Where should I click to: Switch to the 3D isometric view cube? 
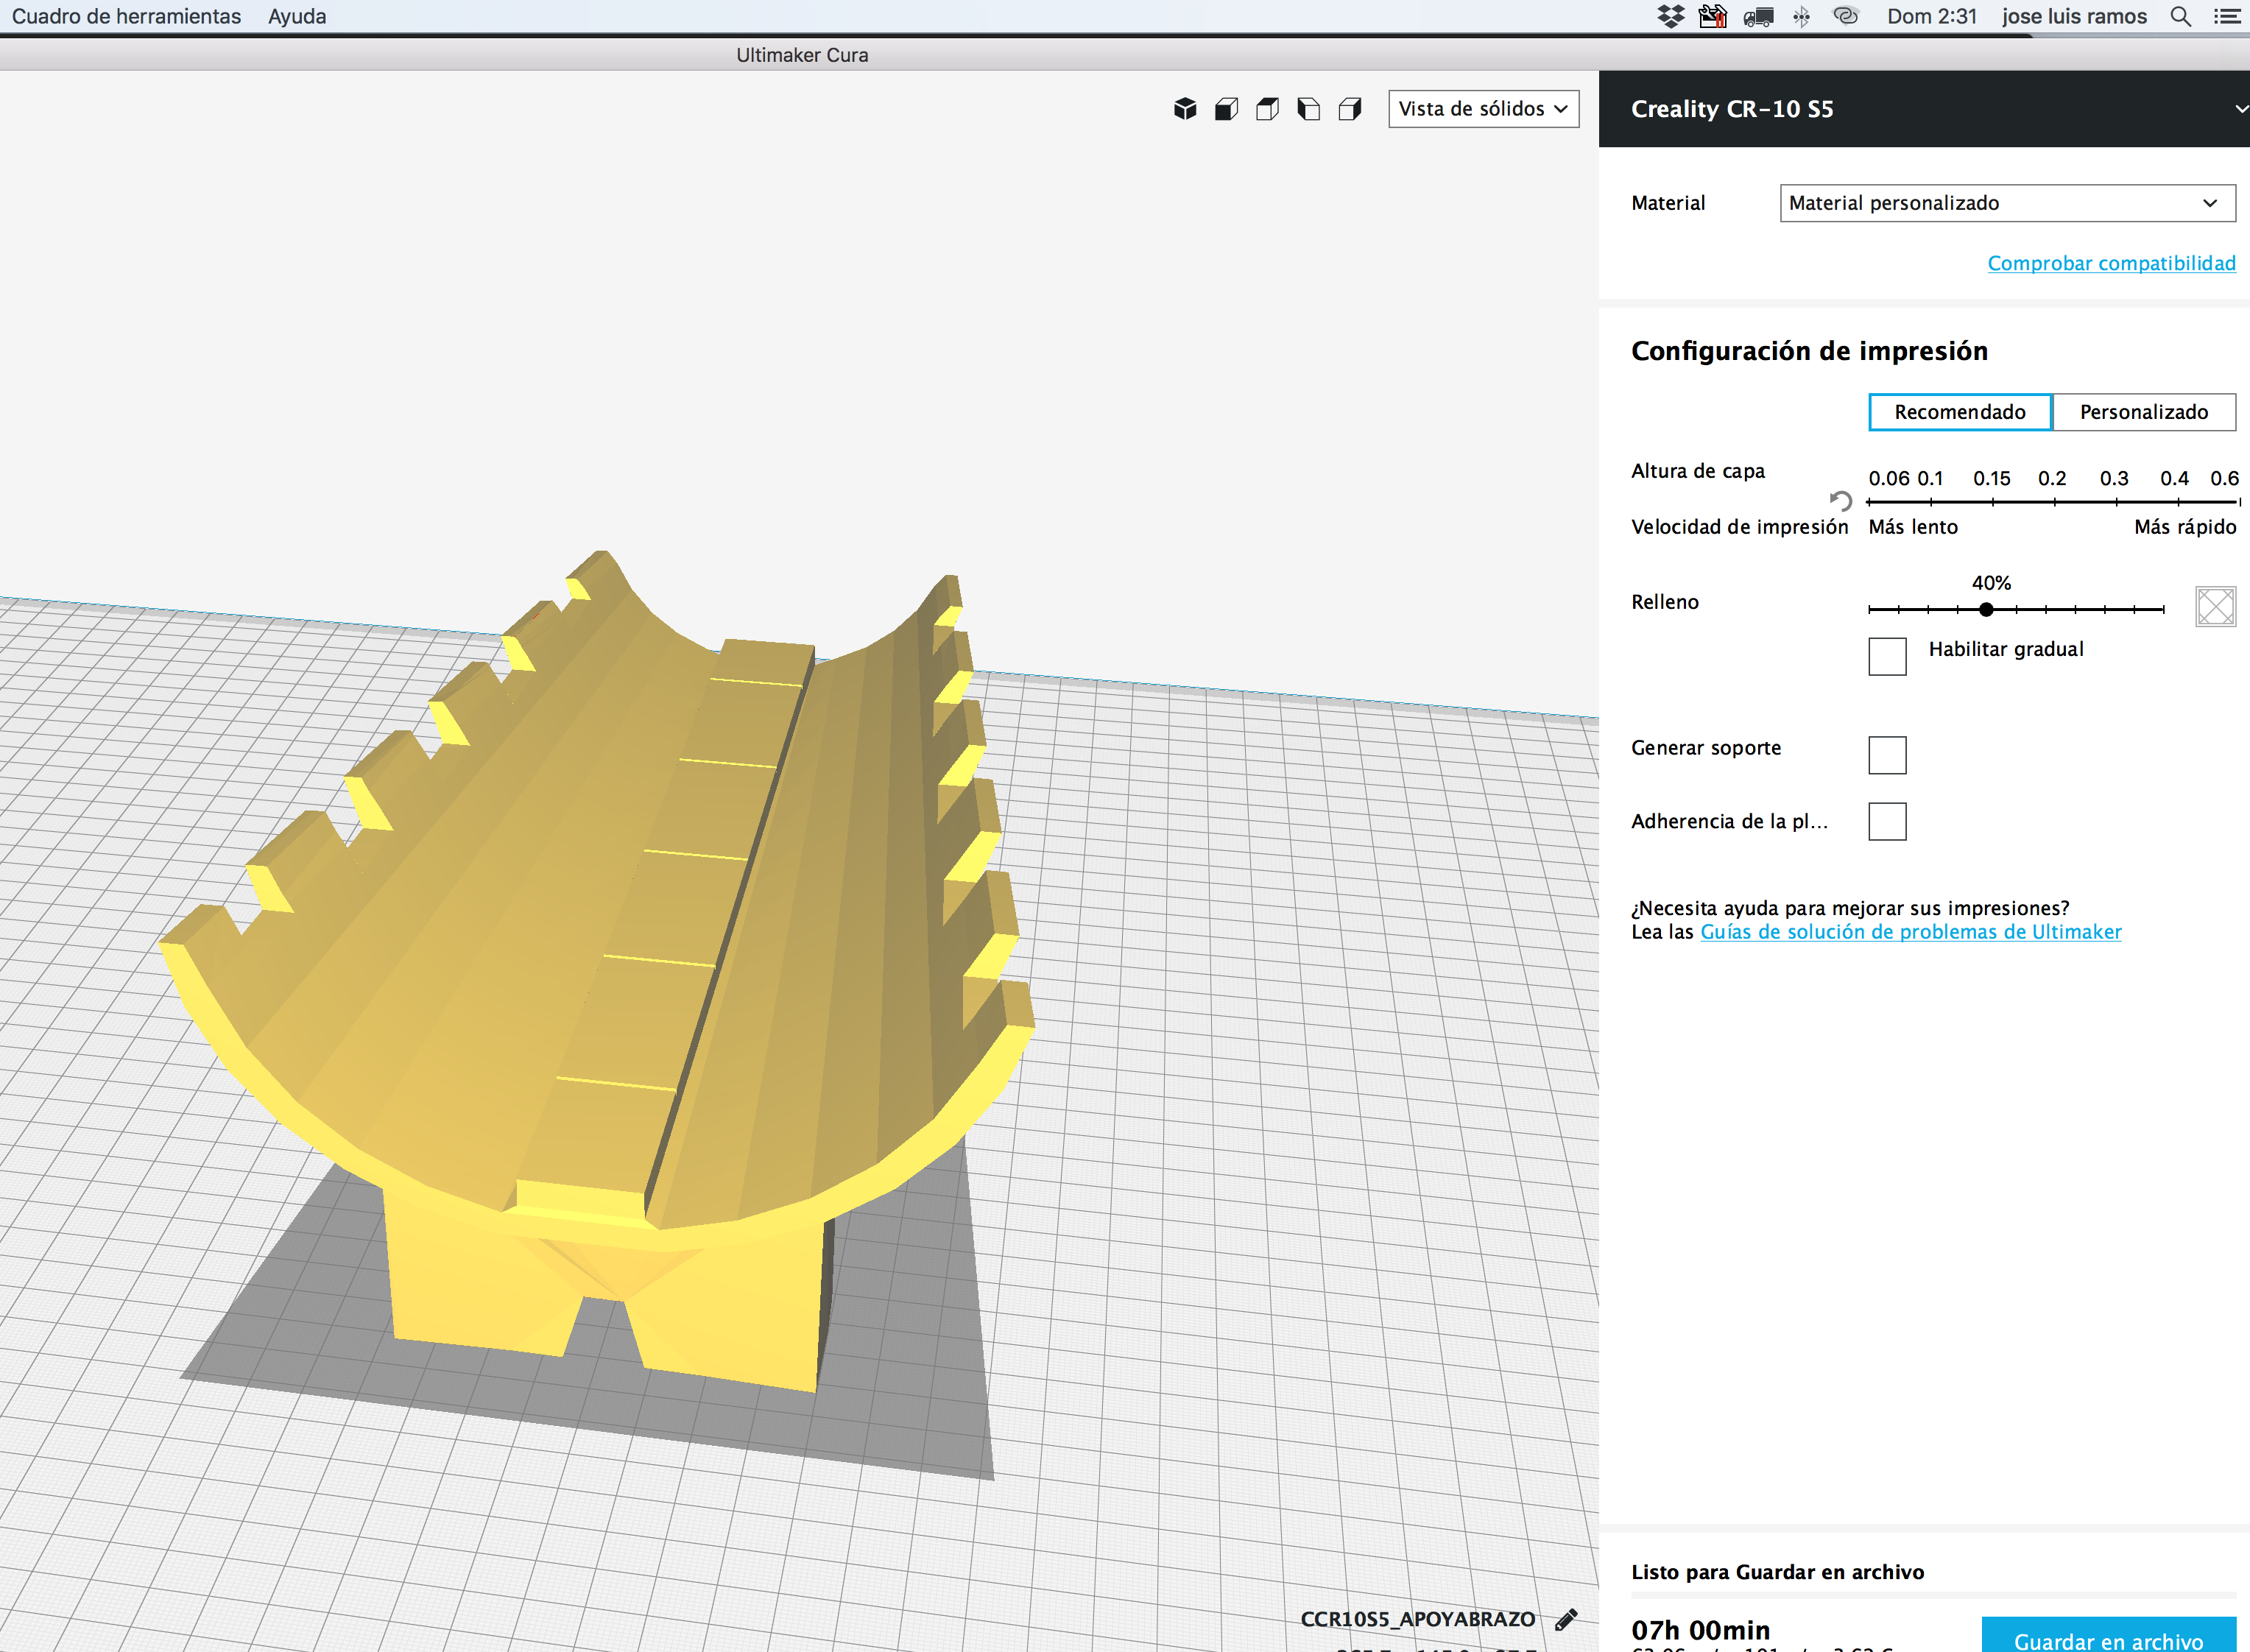coord(1185,109)
